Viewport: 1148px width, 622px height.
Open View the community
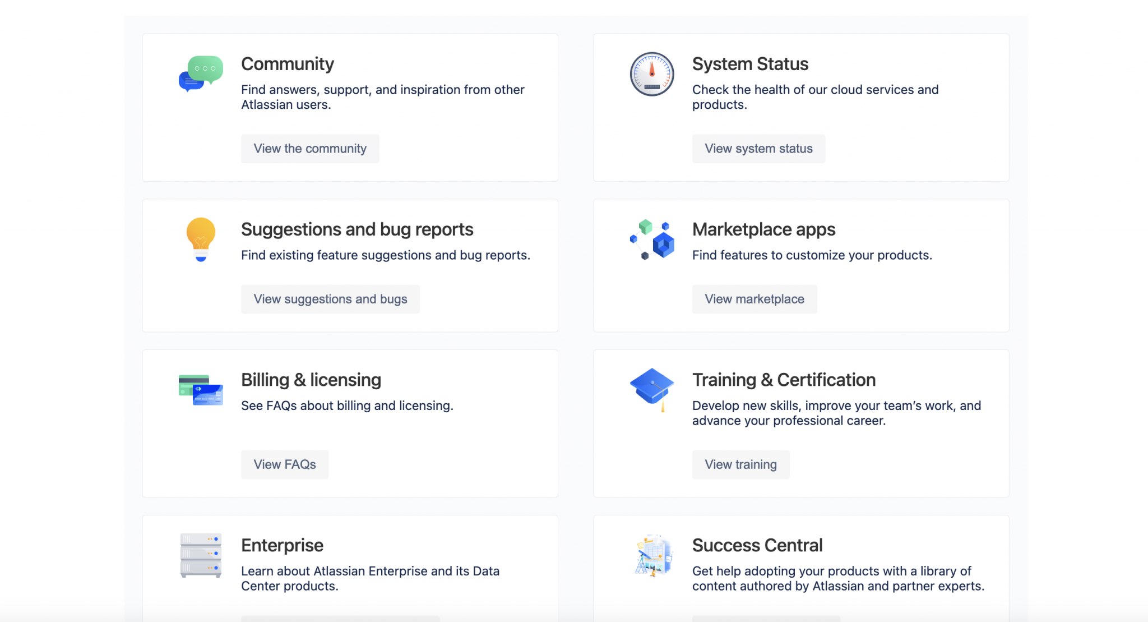pyautogui.click(x=309, y=148)
